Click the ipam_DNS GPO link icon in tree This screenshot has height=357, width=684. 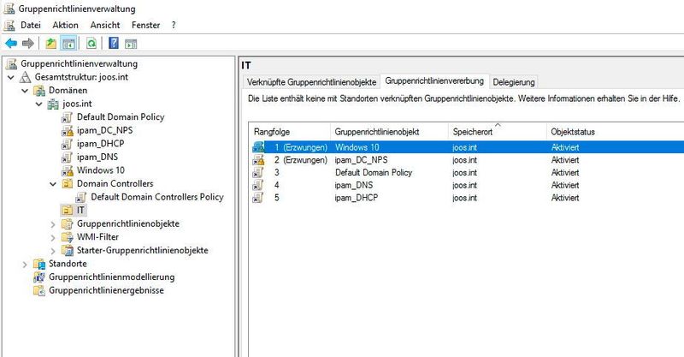pyautogui.click(x=68, y=158)
